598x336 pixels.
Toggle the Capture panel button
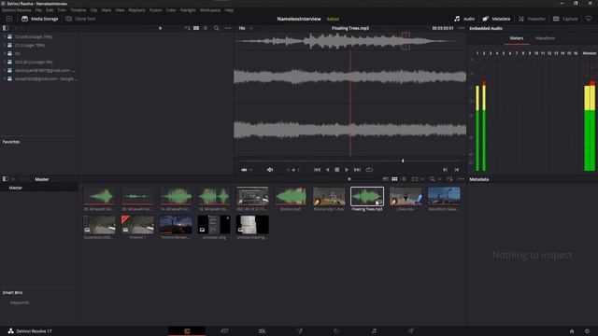click(x=565, y=19)
